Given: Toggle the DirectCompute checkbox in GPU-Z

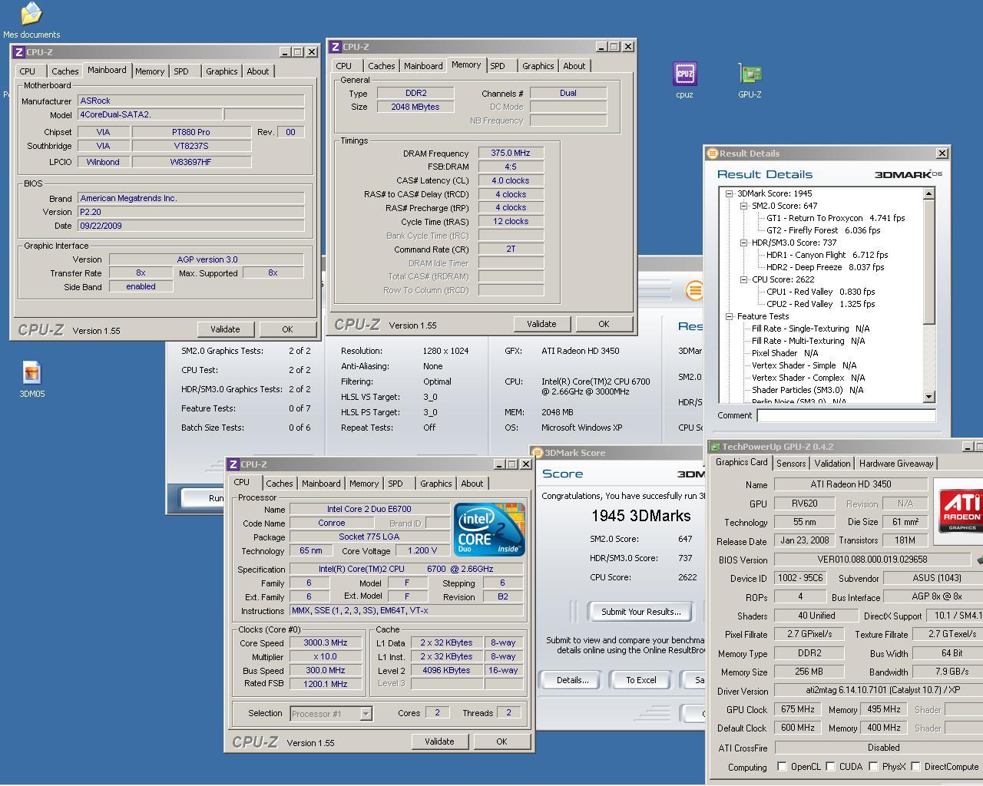Looking at the screenshot, I should pos(915,766).
